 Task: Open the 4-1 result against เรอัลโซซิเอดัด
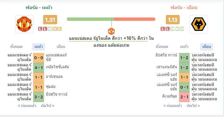[38, 68]
